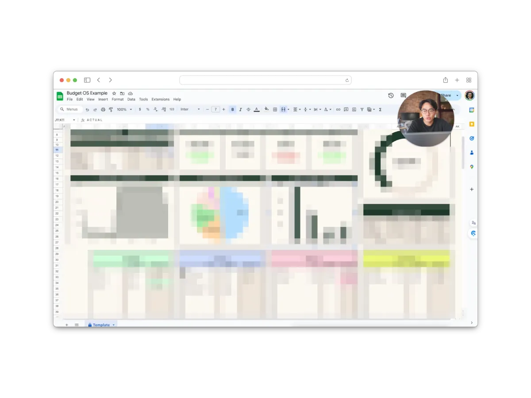Open the Edit menu
This screenshot has height=398, width=531.
point(80,99)
